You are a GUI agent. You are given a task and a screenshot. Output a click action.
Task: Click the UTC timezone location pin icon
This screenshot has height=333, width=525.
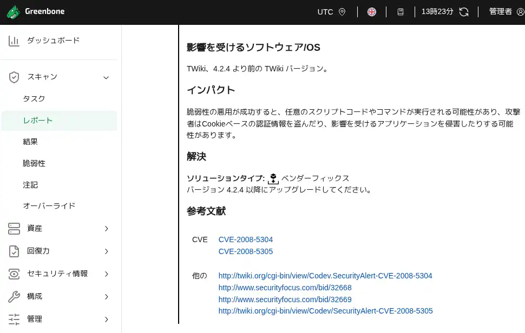(342, 12)
